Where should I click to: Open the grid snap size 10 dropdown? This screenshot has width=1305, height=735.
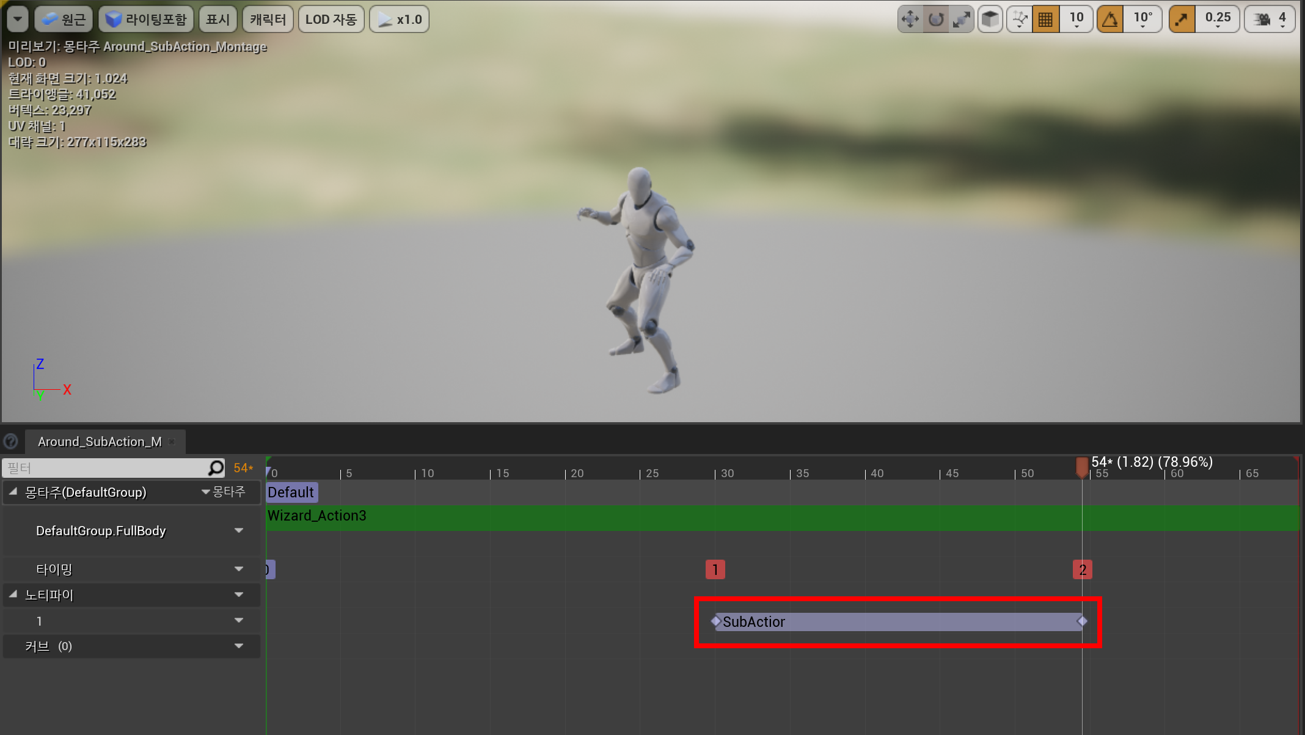coord(1077,20)
